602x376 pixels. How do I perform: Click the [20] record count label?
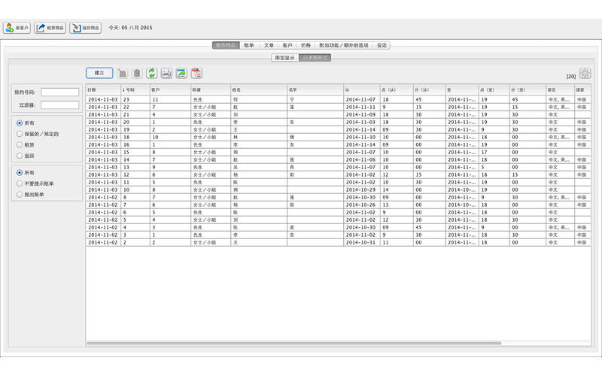pos(571,77)
